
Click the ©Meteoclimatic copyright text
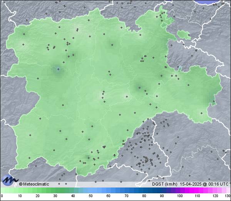click(34, 184)
